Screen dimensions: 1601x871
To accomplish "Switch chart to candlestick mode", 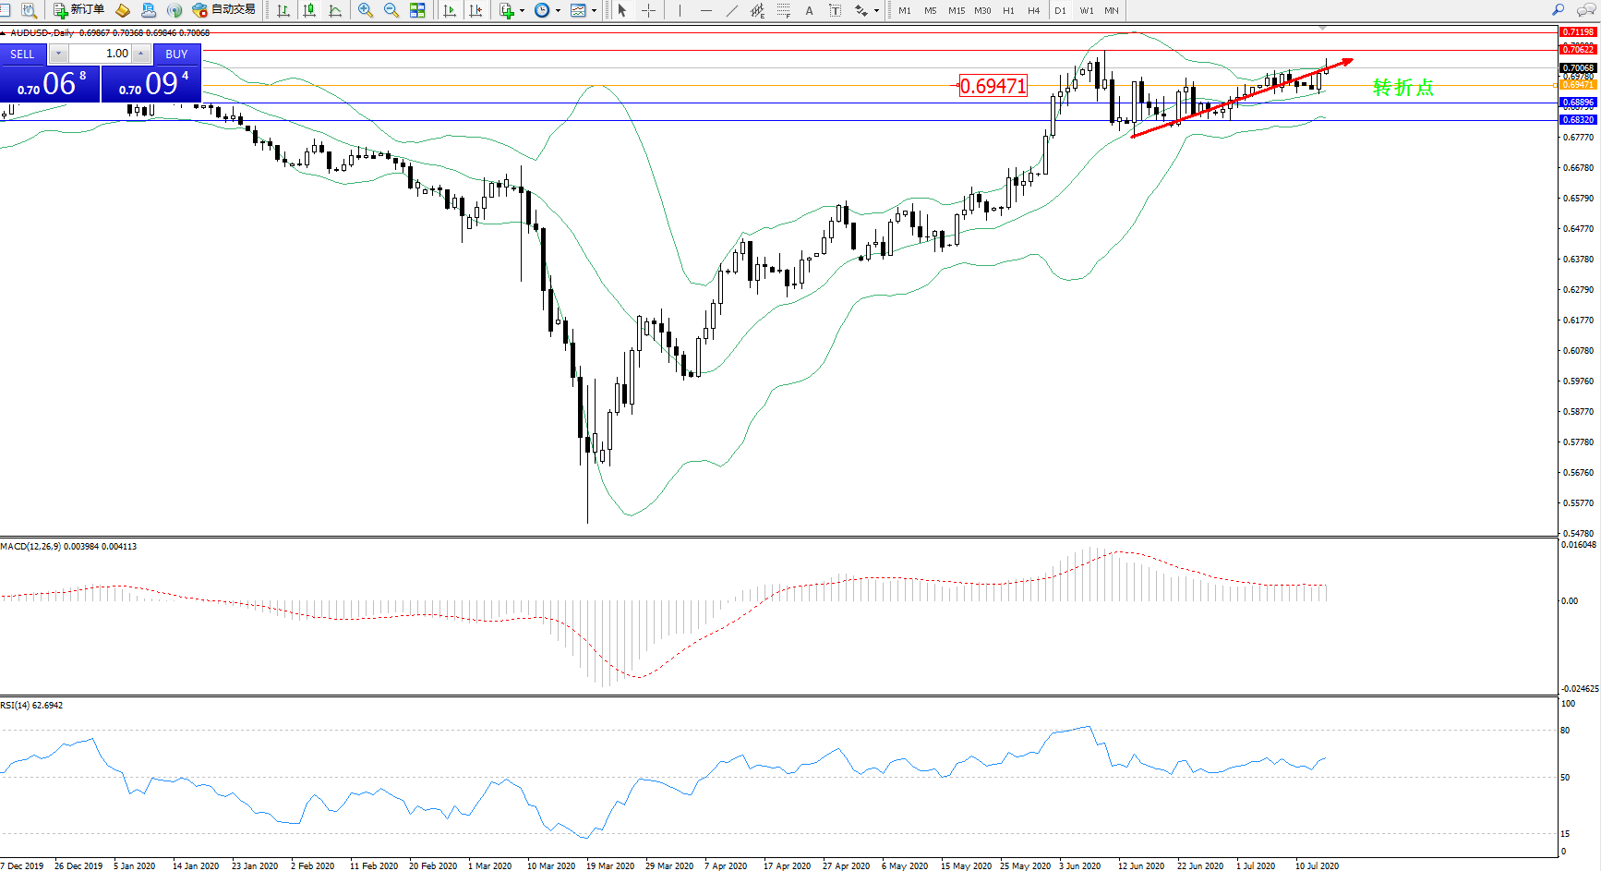I will [x=309, y=10].
